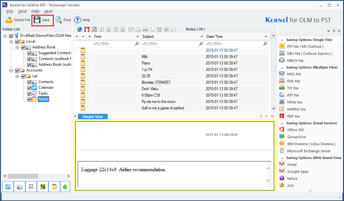This screenshot has height=201, width=344.
Task: Open the HELP menu
Action: tap(48, 12)
